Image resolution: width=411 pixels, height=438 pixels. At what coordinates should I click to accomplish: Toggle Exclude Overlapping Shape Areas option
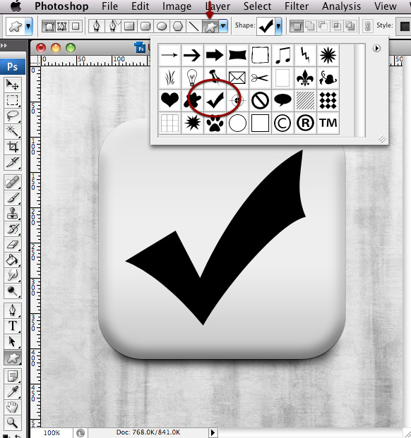coord(350,26)
